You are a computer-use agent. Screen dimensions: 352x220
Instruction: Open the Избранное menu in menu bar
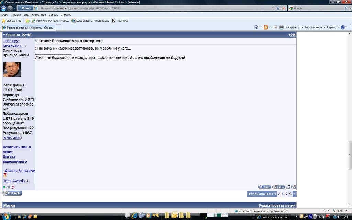[x=38, y=15]
